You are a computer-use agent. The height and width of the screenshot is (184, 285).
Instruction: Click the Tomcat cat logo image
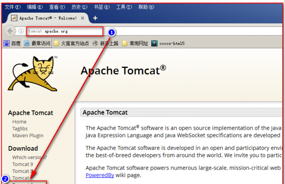click(33, 74)
